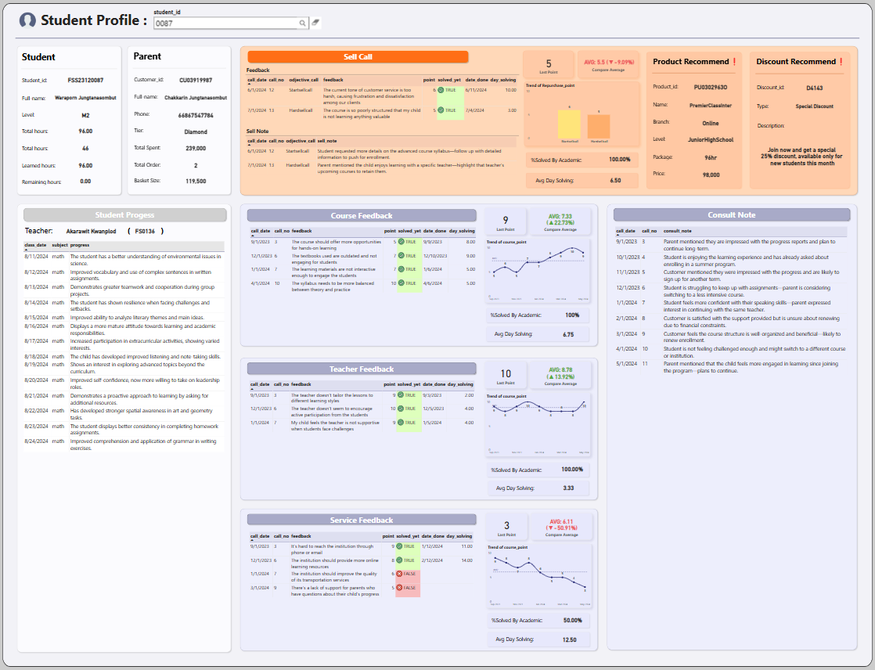The width and height of the screenshot is (875, 670).
Task: Click product ID PU03029630
Action: 711,88
